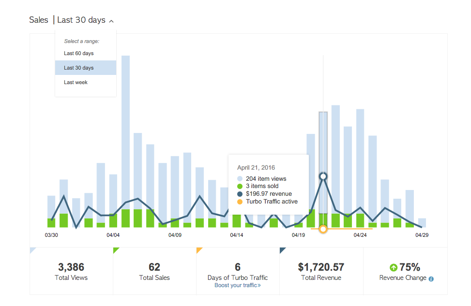Click the orange Turbo Traffic corner flag
471x306 pixels.
[199, 249]
